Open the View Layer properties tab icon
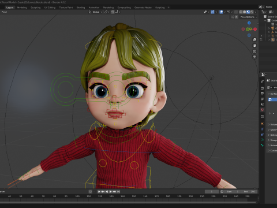Screen dimensions: 277x208 [262, 99]
